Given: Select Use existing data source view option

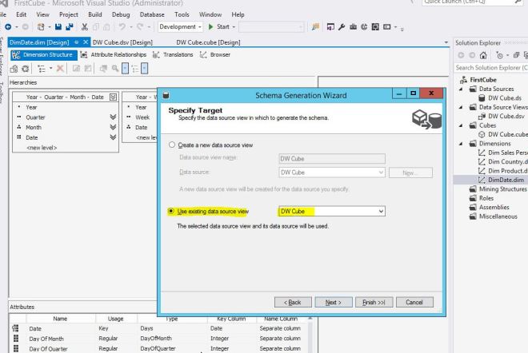Looking at the screenshot, I should (171, 212).
